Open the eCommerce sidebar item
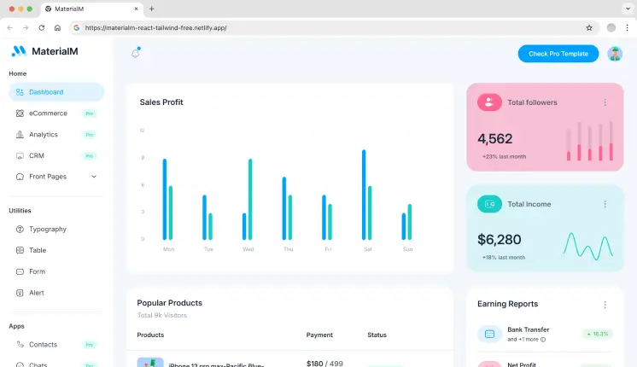Viewport: 637px width, 367px height. [48, 114]
